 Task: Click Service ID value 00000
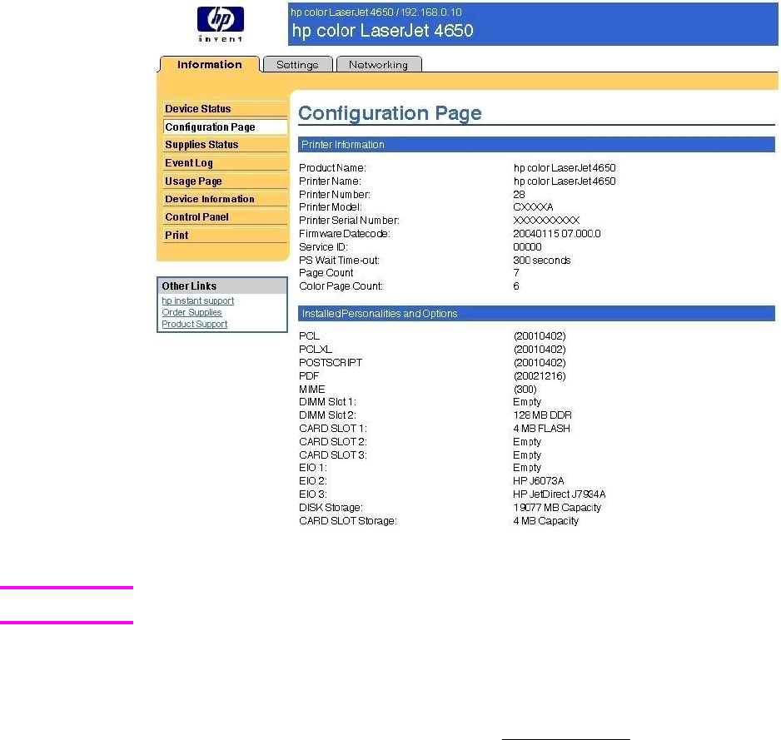(527, 246)
